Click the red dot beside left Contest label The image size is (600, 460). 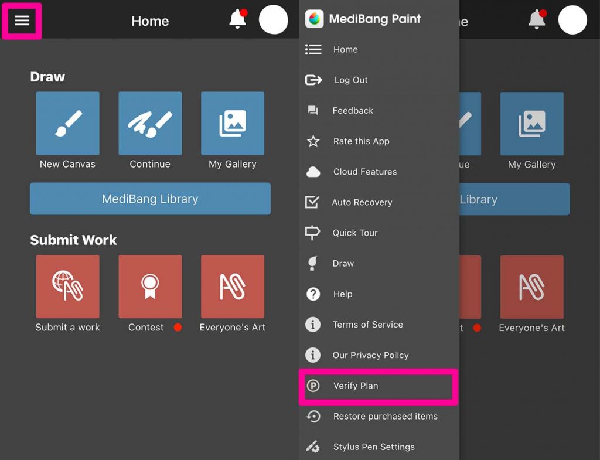click(x=178, y=328)
